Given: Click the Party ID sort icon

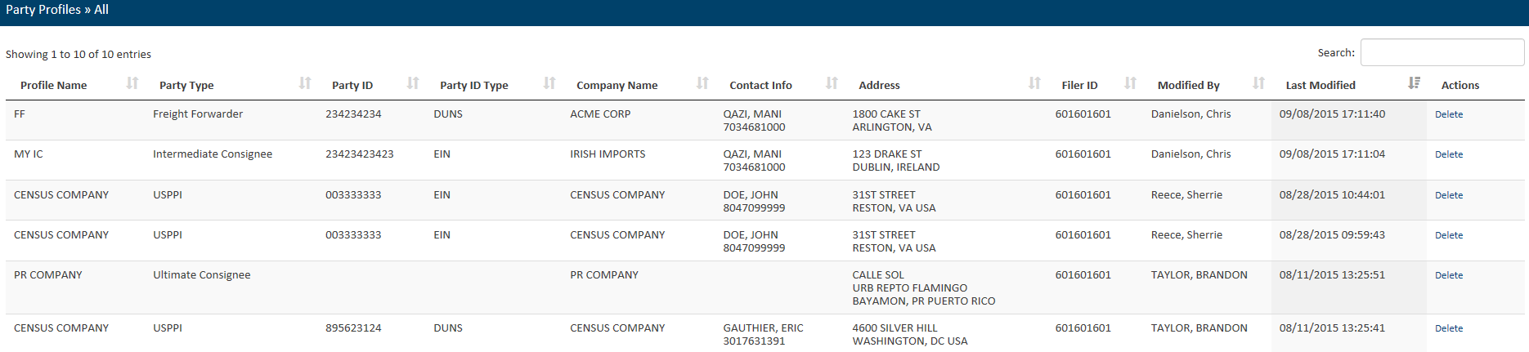Looking at the screenshot, I should click(413, 83).
